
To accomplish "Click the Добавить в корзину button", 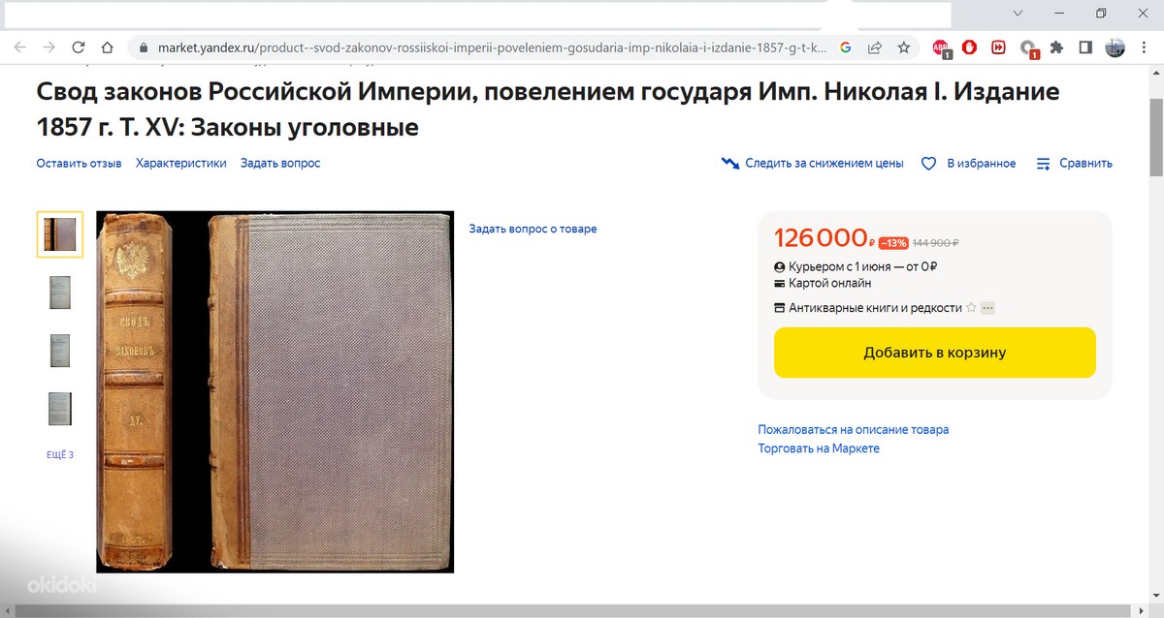I will 935,353.
